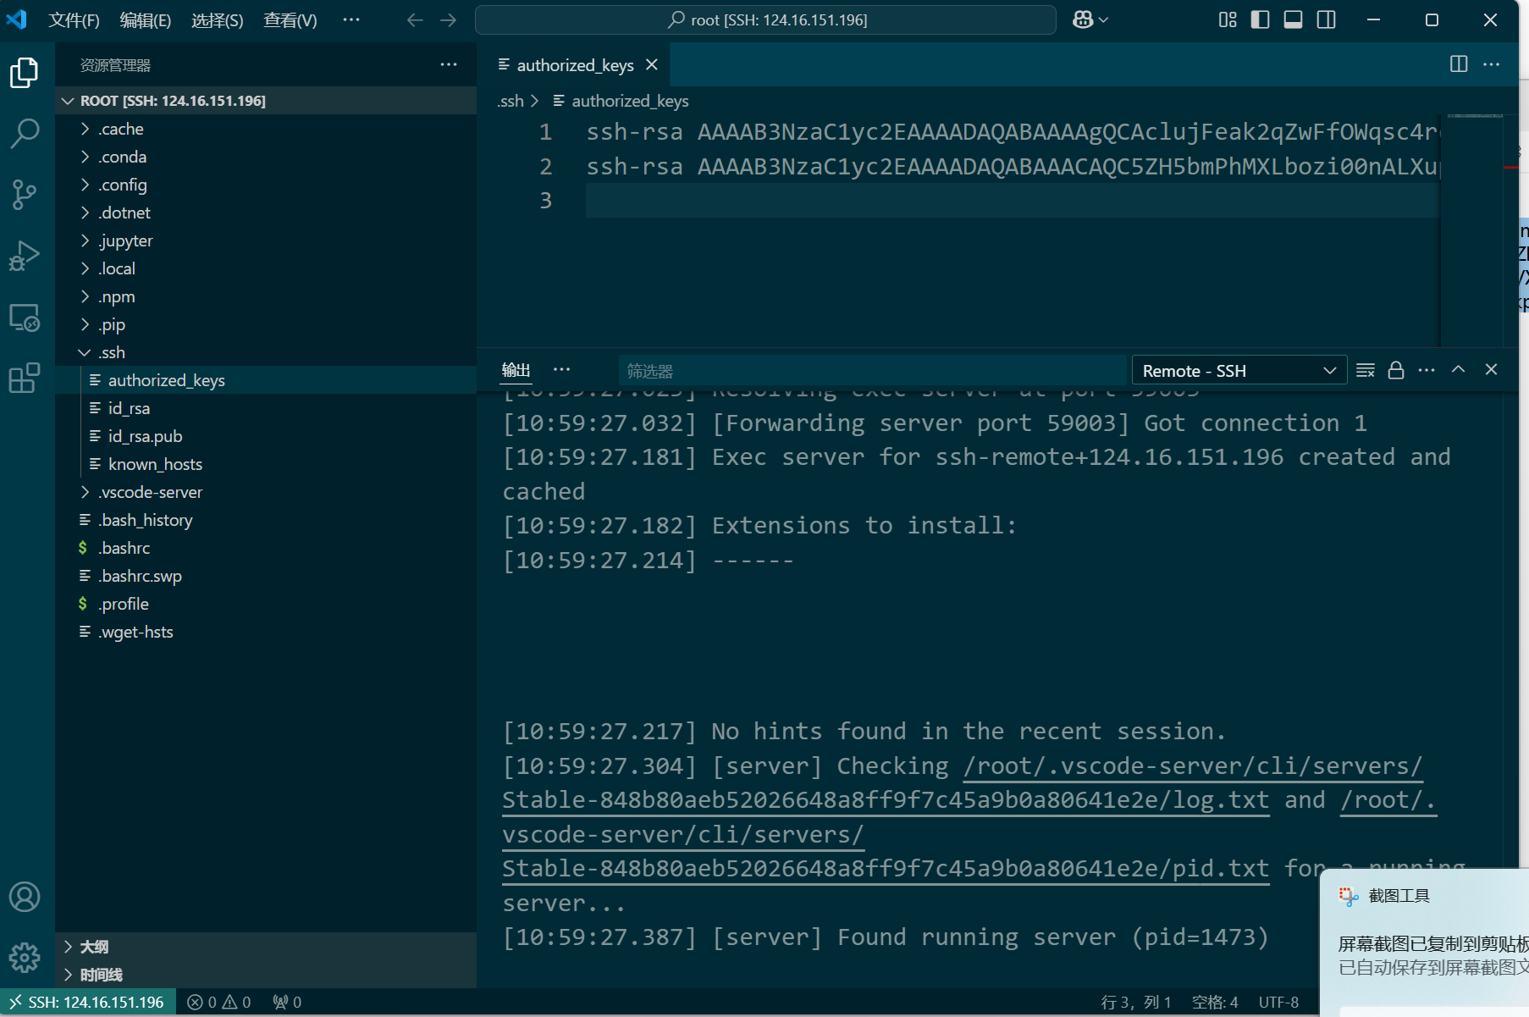Open the .bash_history file
The height and width of the screenshot is (1017, 1529).
coord(266,520)
